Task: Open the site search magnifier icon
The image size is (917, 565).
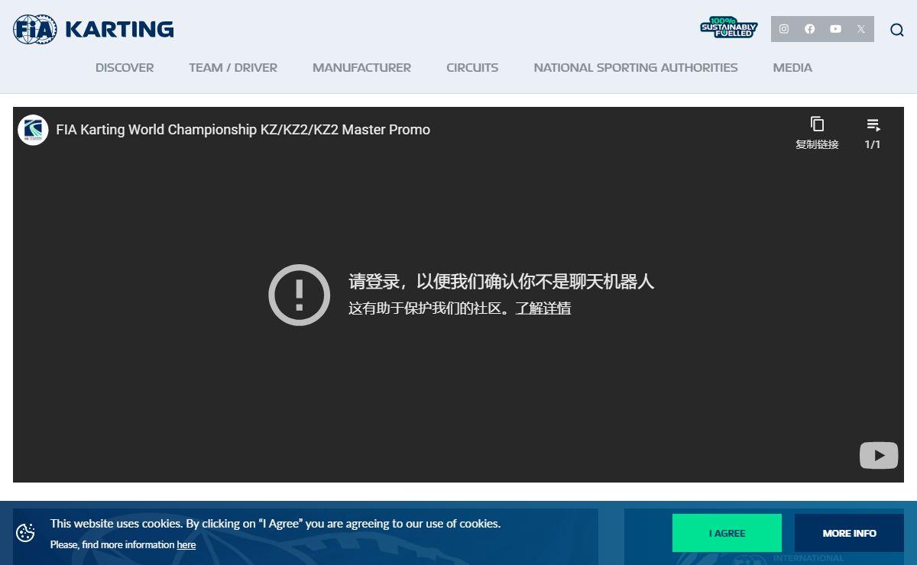Action: 897,30
